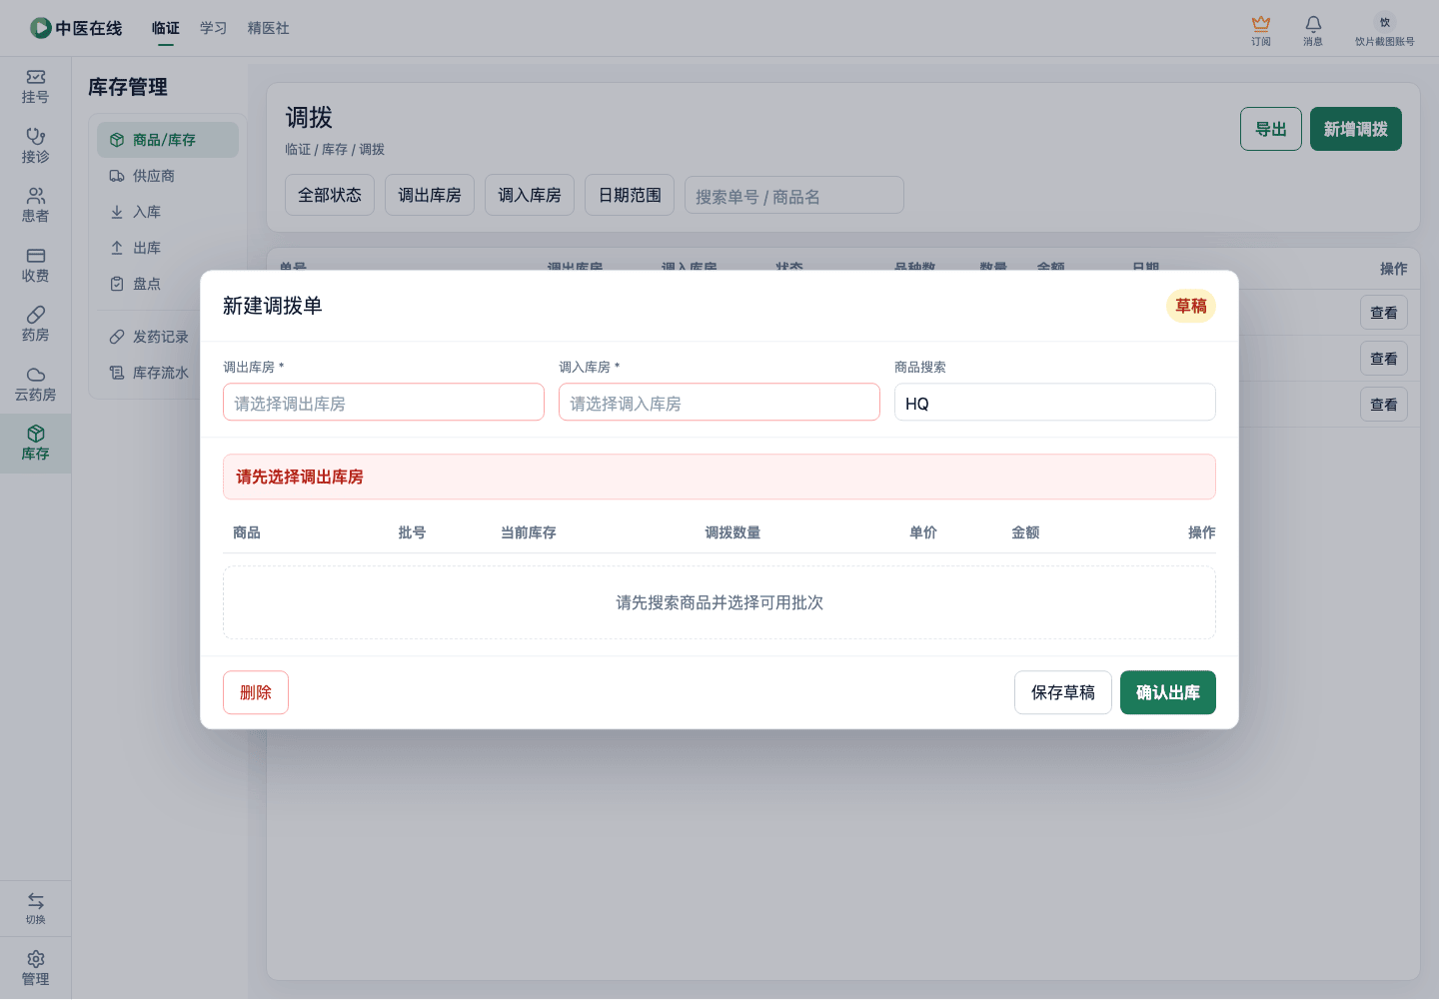The image size is (1439, 1000).
Task: Open 盘点 in inventory menu
Action: coord(168,284)
